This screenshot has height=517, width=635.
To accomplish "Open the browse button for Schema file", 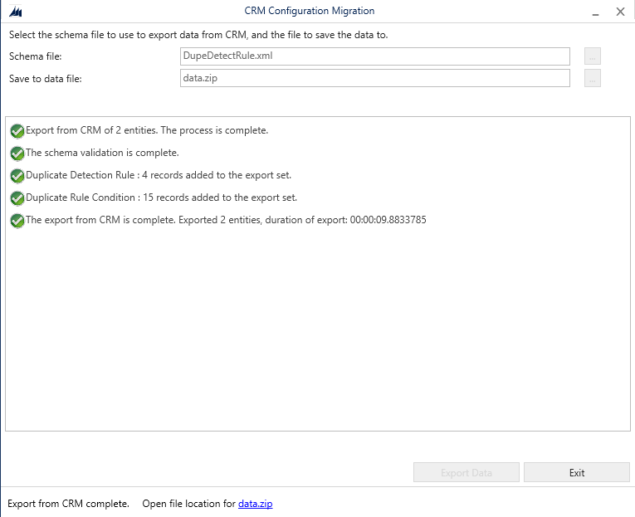I will [x=592, y=56].
